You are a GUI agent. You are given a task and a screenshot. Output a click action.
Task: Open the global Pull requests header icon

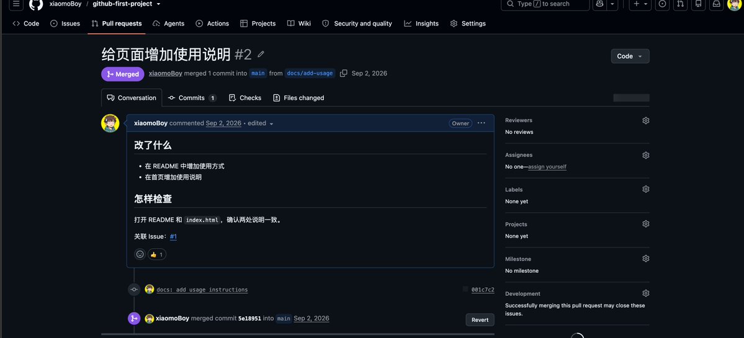(681, 4)
